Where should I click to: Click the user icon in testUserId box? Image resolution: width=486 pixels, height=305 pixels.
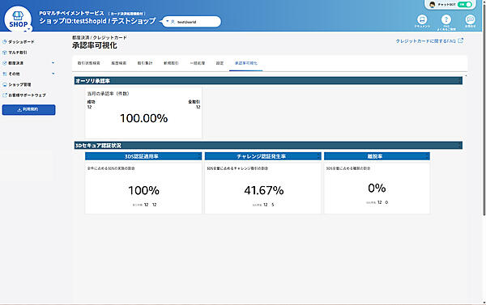tap(173, 22)
